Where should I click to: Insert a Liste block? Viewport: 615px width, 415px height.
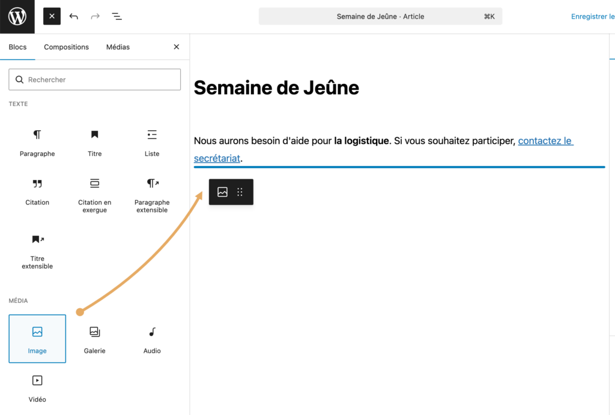pyautogui.click(x=152, y=143)
